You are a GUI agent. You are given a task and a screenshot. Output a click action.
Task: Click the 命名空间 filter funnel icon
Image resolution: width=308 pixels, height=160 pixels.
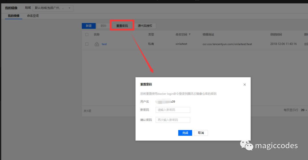pos(190,35)
